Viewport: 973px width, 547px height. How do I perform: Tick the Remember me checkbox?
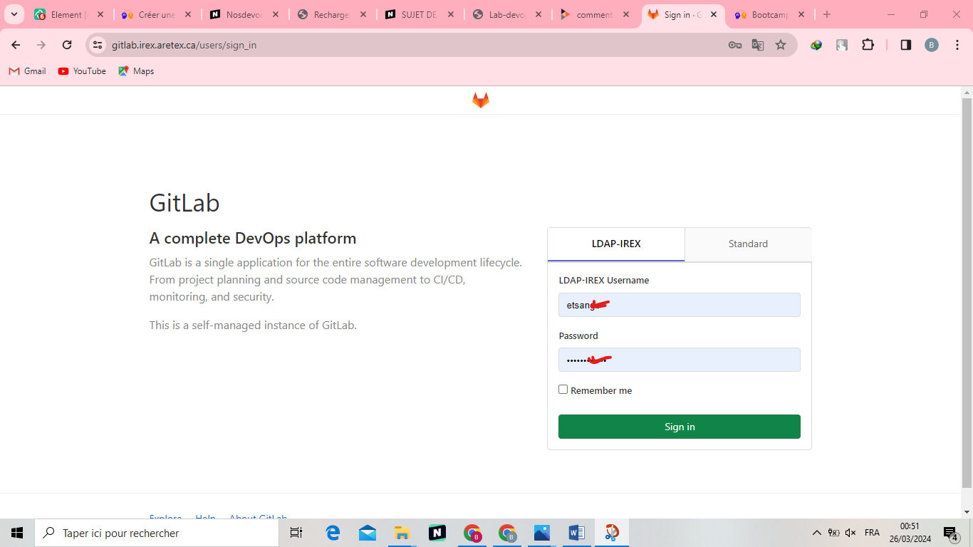click(x=563, y=390)
